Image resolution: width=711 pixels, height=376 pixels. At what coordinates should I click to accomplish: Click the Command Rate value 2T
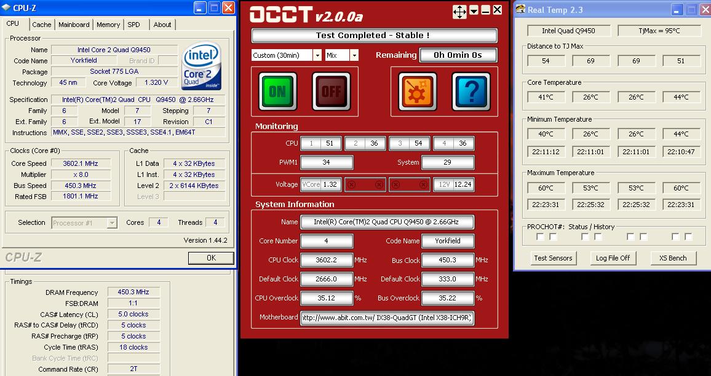(133, 369)
